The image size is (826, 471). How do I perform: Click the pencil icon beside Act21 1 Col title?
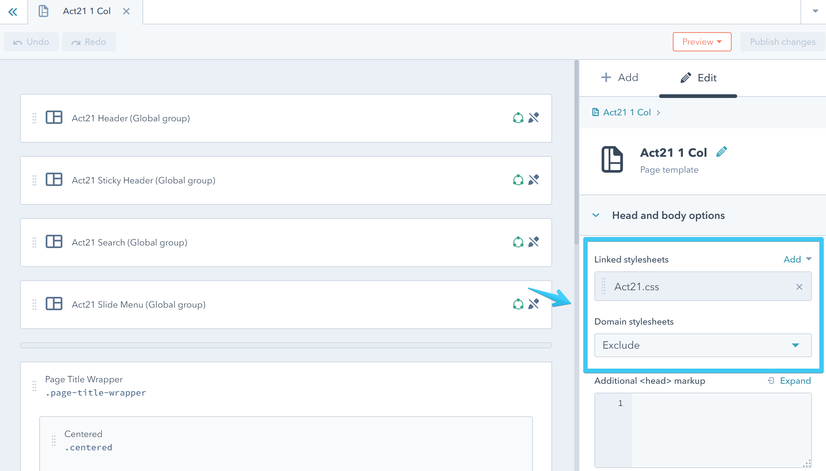[x=721, y=152]
